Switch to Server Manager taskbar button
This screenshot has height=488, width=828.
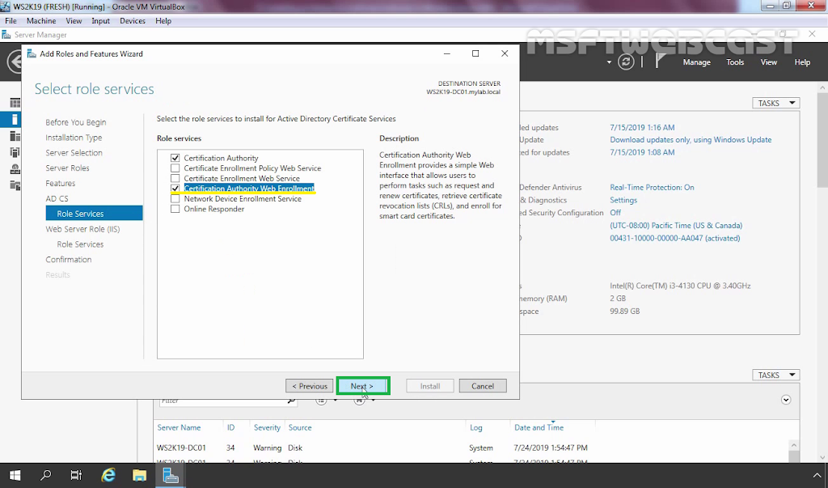(171, 475)
